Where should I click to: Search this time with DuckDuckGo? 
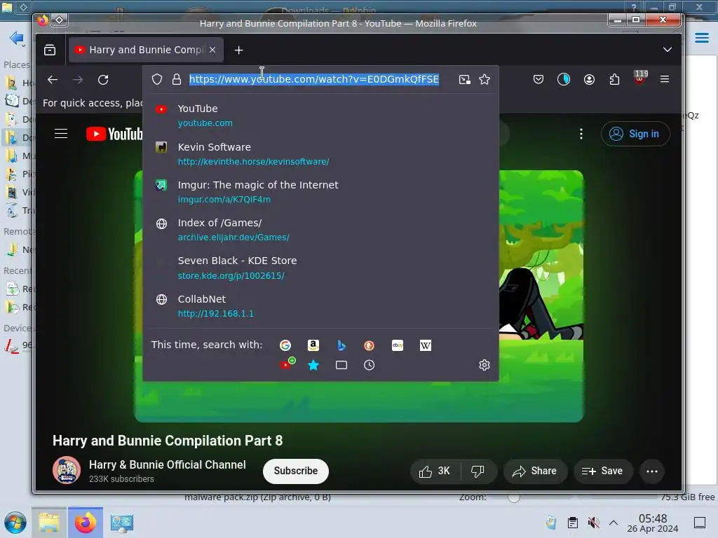(369, 345)
